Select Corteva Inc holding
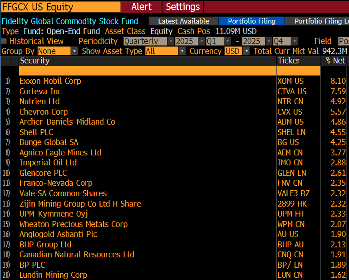The width and height of the screenshot is (349, 280). point(40,92)
